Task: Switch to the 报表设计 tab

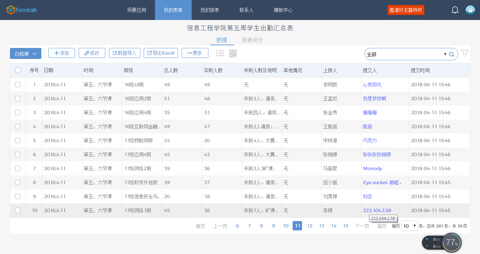Action: click(252, 40)
